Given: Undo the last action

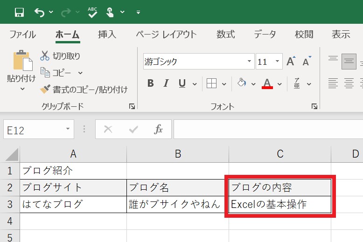Looking at the screenshot, I should (39, 12).
